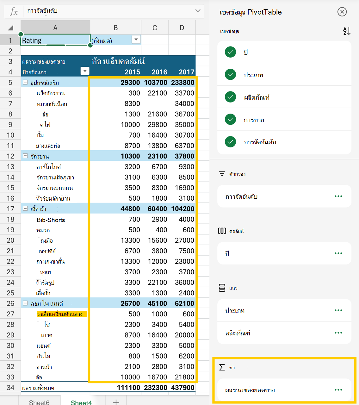
Task: Sort fields with the A-Z icon
Action: click(347, 31)
